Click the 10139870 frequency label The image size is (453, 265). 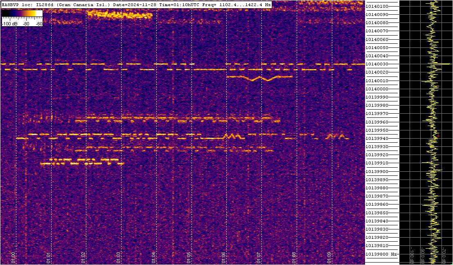377,196
